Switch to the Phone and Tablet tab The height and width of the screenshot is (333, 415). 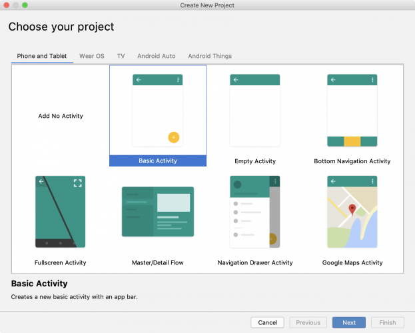tap(42, 56)
